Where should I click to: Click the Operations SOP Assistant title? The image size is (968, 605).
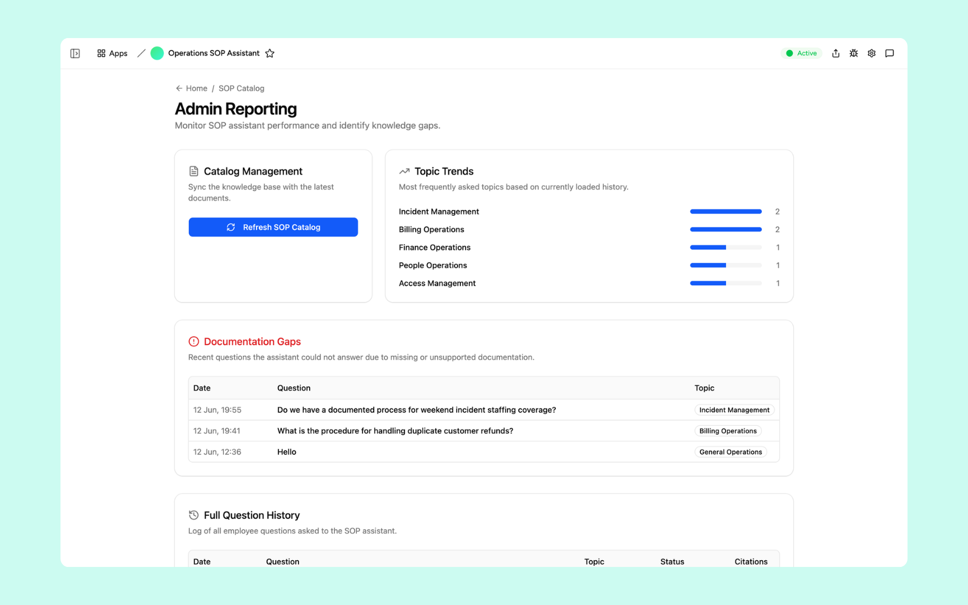tap(214, 53)
